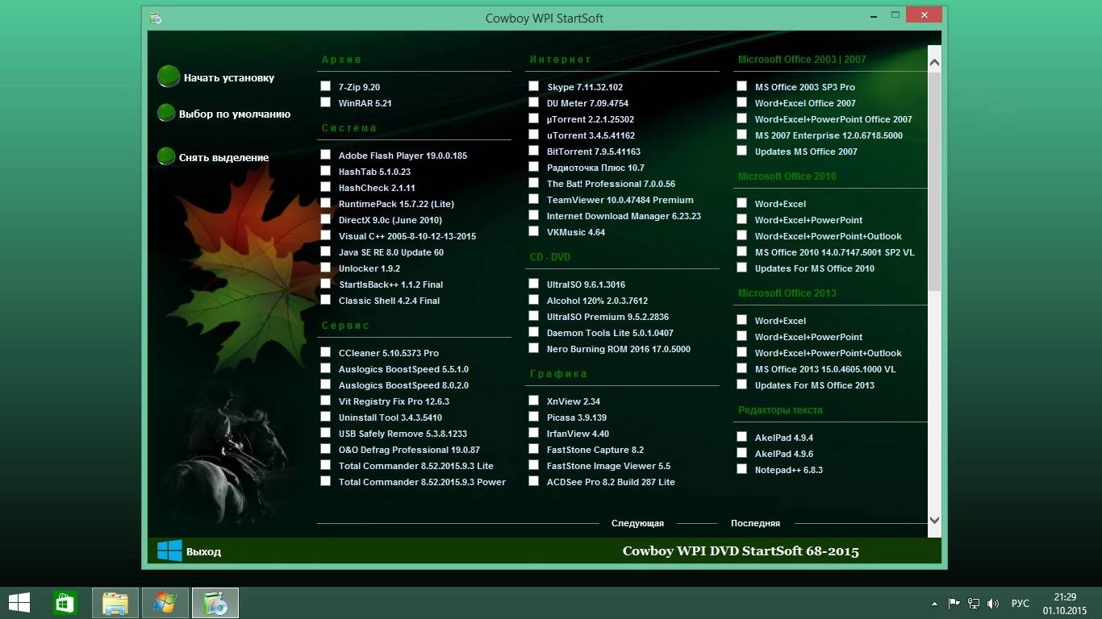Enable the Notepad++ 6.8.3 checkbox
This screenshot has height=619, width=1102.
(741, 469)
